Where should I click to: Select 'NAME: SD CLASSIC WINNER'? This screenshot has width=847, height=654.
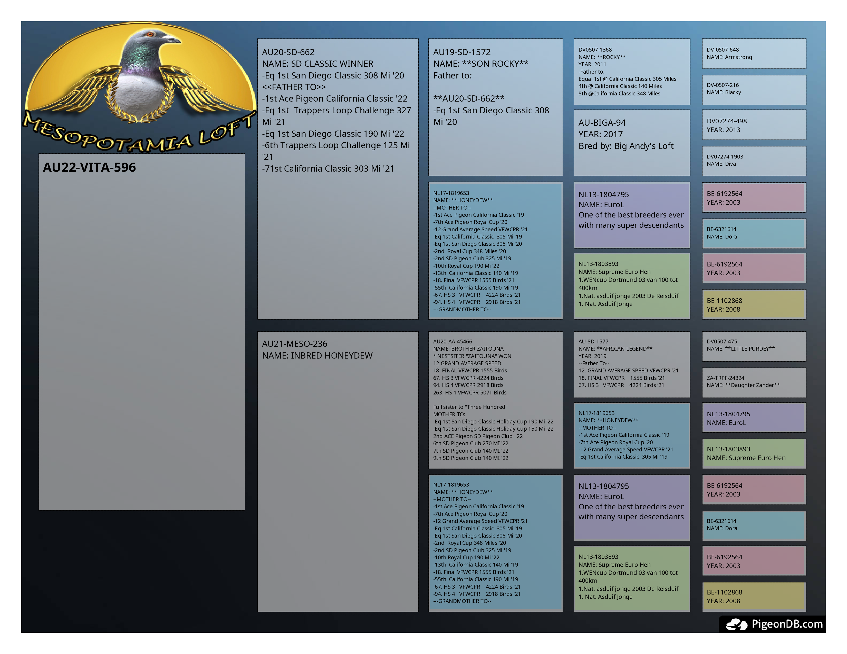(318, 64)
